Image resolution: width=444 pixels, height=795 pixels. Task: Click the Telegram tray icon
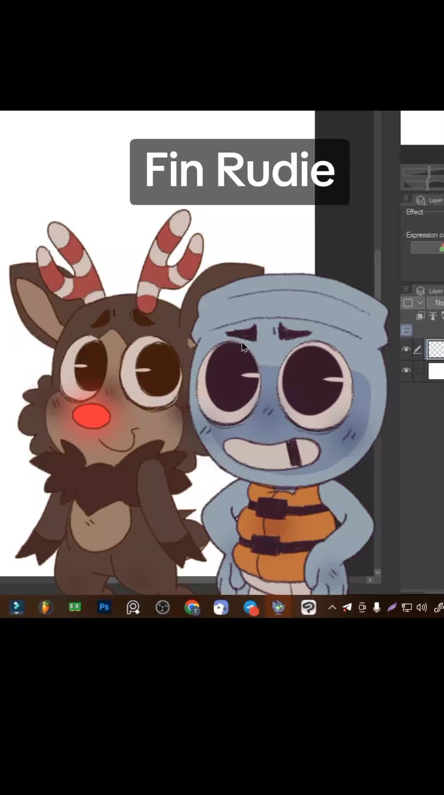click(x=347, y=608)
